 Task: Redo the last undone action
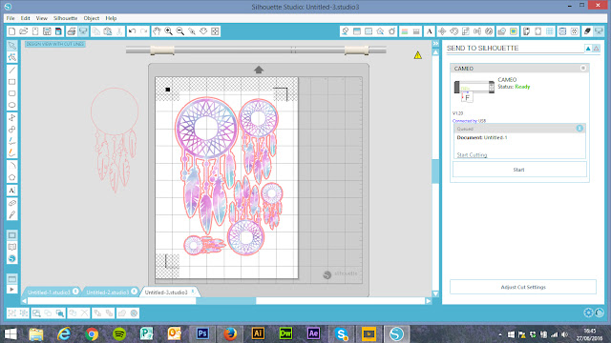pyautogui.click(x=144, y=31)
